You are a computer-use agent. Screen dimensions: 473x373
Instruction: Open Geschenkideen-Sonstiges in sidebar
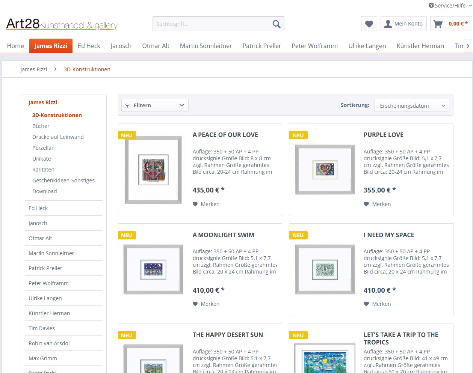(63, 180)
